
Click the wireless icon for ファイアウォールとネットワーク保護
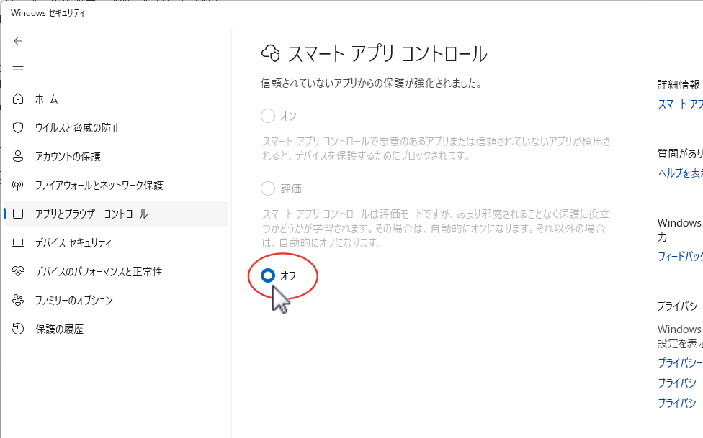coord(19,185)
